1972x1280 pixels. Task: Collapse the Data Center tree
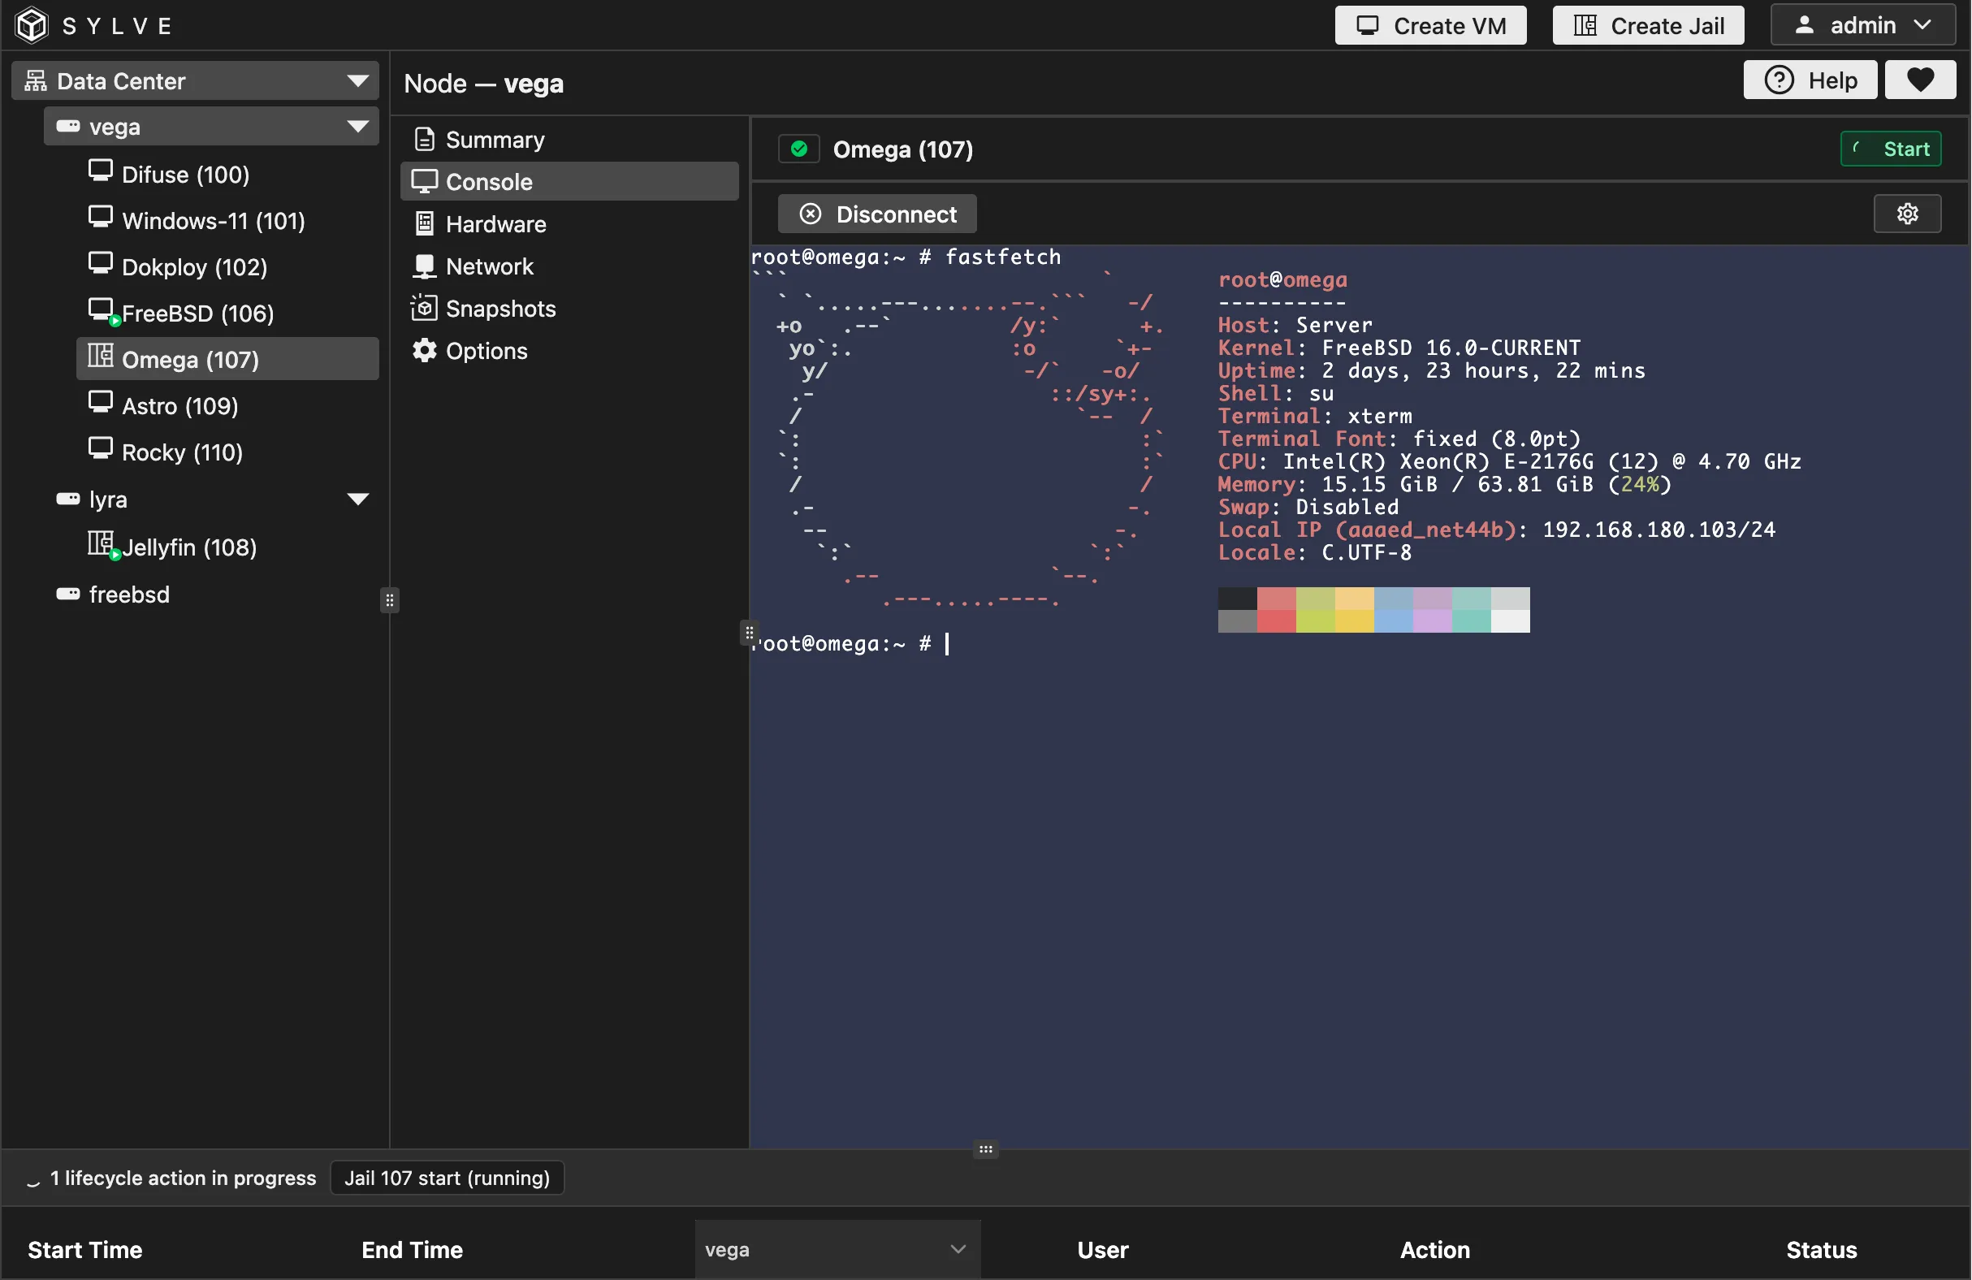tap(357, 81)
